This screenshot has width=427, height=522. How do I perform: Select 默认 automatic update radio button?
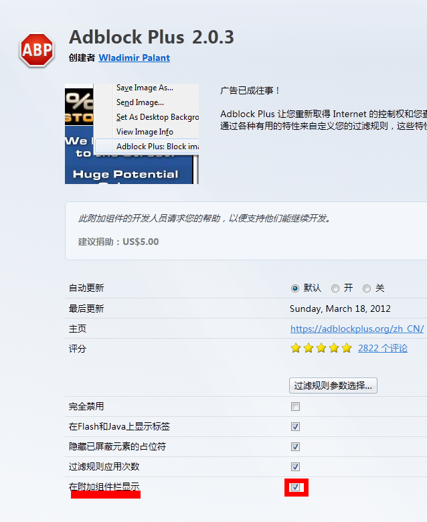click(x=295, y=288)
